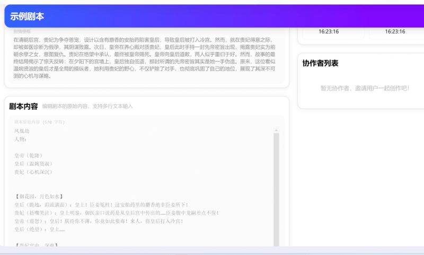This screenshot has height=255, width=424.
Task: Click the 暂无协作者 empty-state message
Action: pyautogui.click(x=364, y=88)
